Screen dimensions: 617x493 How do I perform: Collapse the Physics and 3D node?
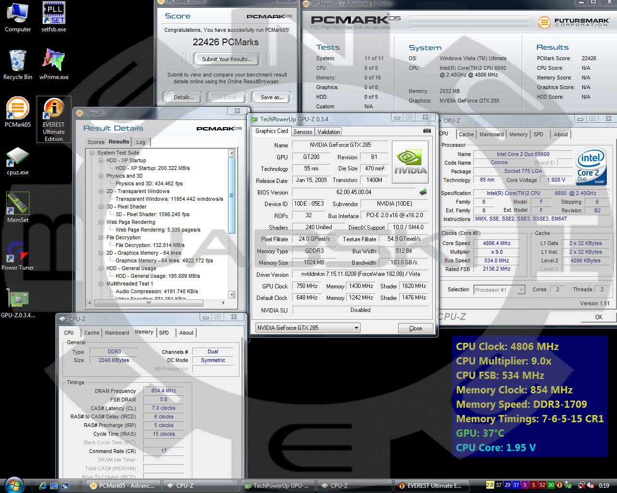point(101,176)
